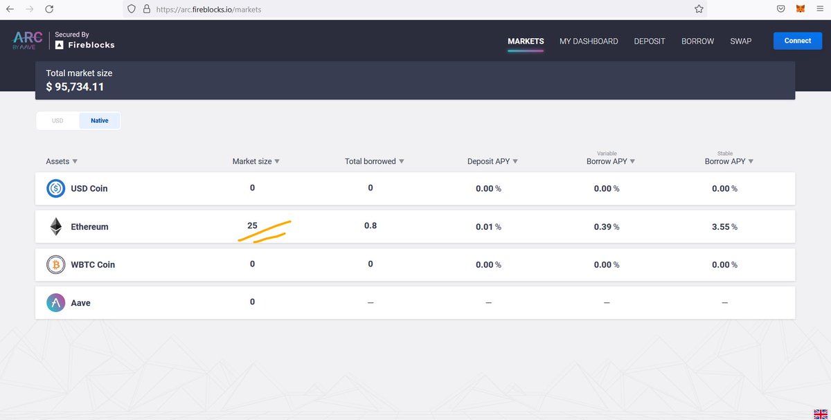
Task: Open the SWAP page
Action: pos(740,42)
